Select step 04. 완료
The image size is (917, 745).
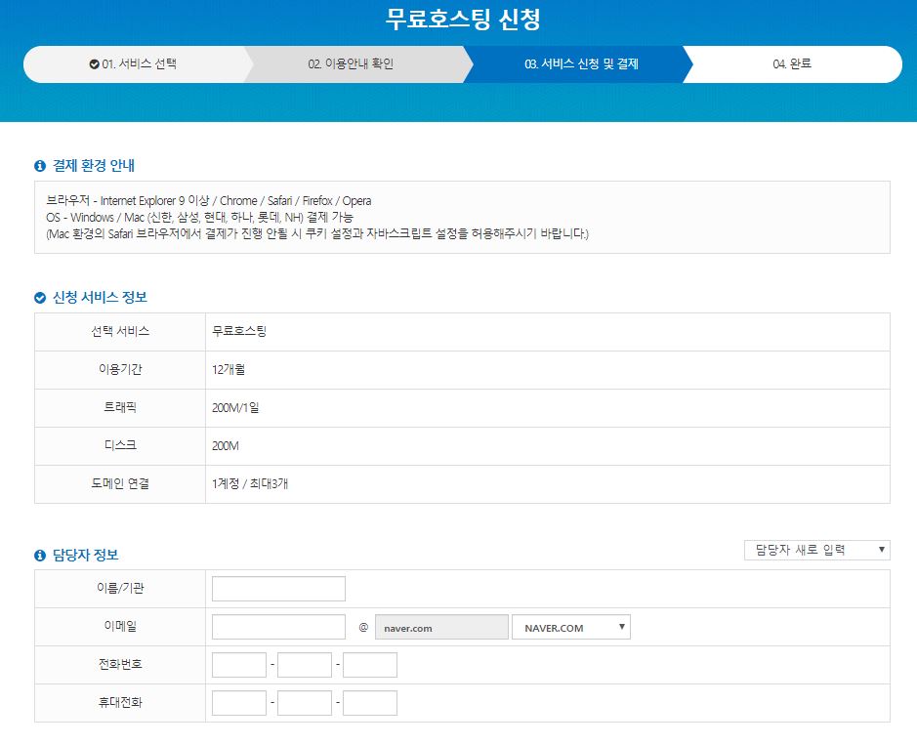click(792, 64)
